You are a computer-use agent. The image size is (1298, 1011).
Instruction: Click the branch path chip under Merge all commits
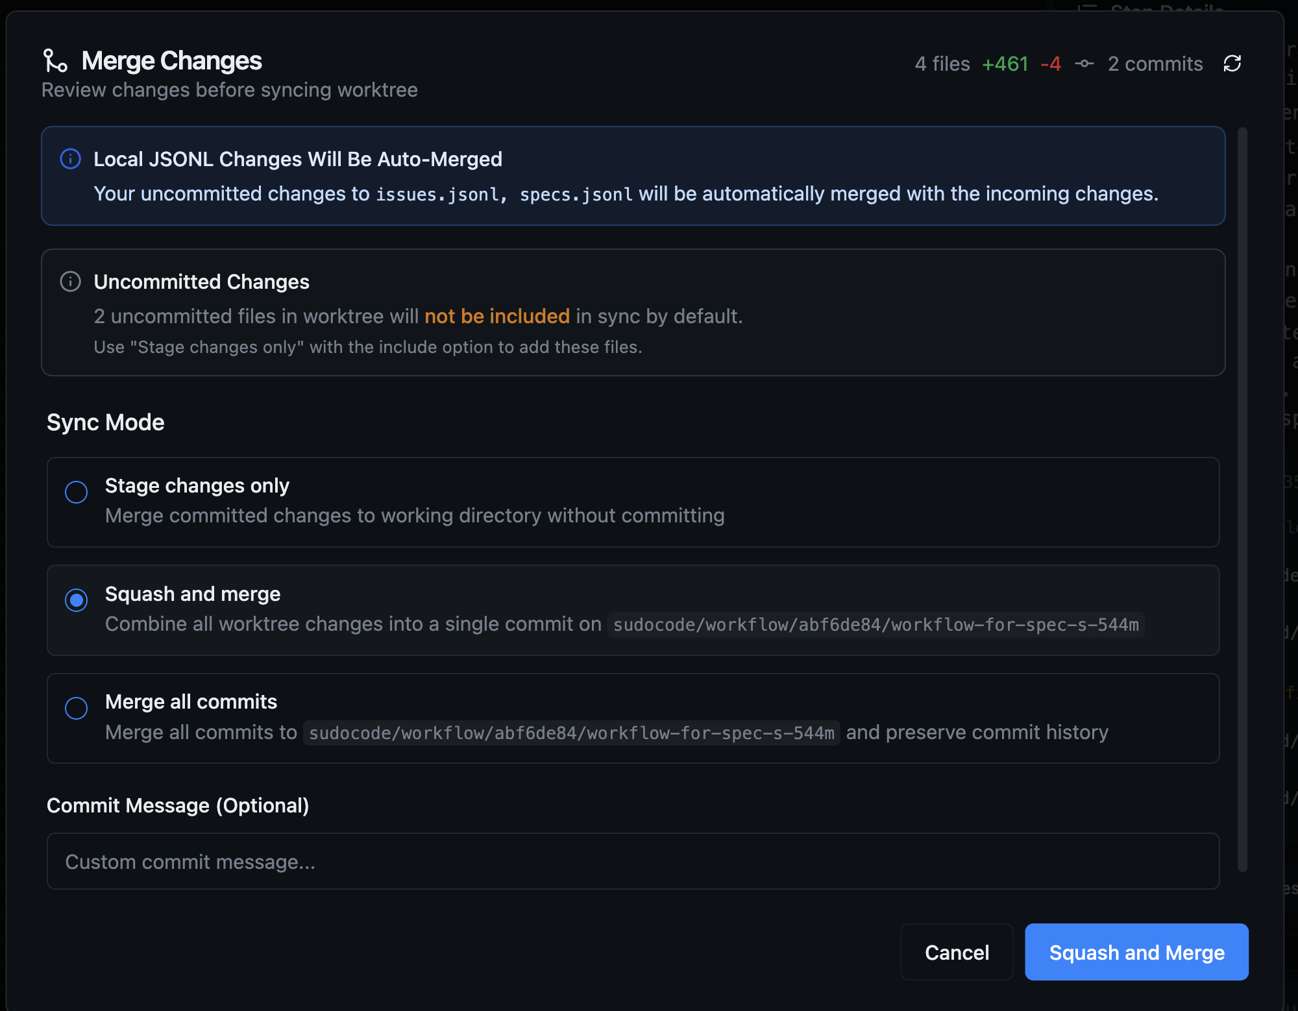572,733
